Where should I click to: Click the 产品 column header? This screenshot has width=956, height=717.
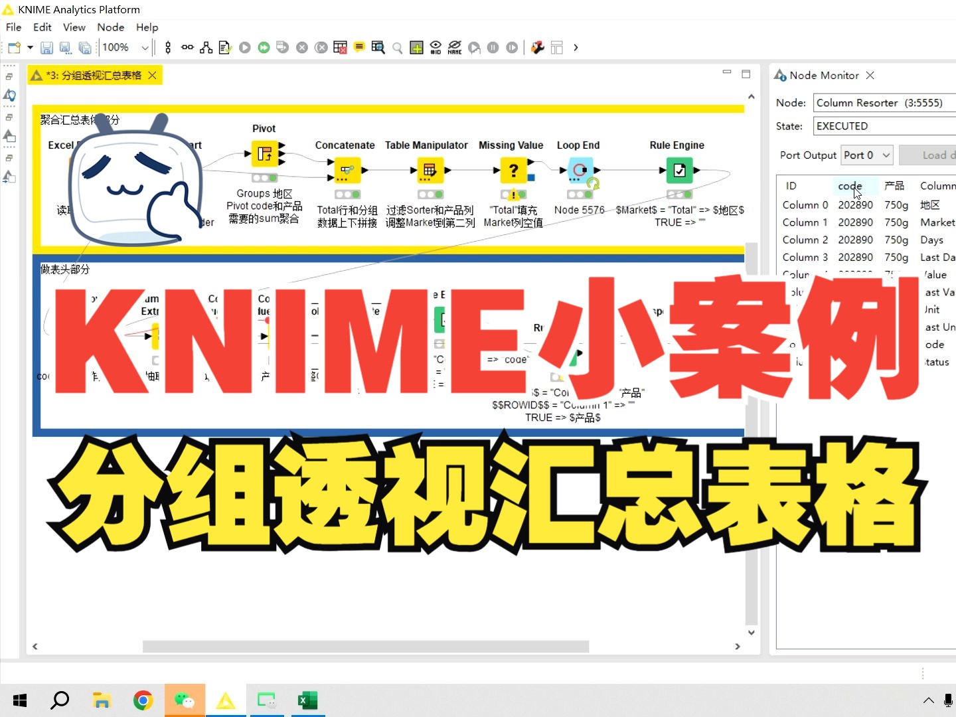pyautogui.click(x=894, y=186)
